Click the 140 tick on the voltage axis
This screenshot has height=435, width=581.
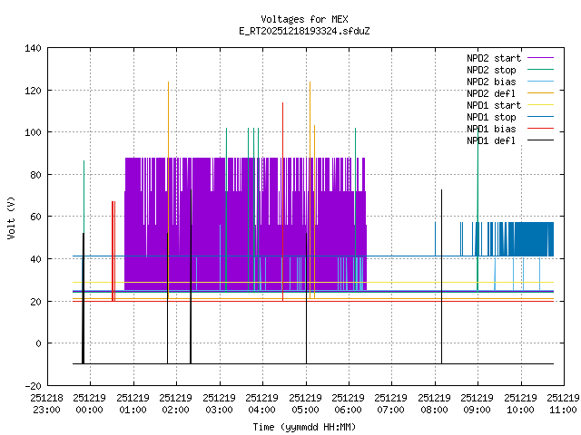point(32,48)
